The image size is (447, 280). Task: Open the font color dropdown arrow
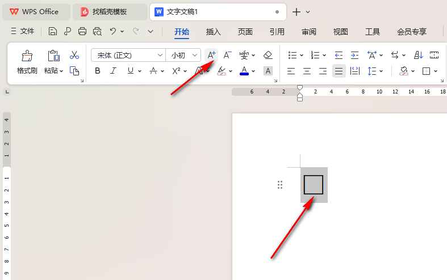[x=253, y=71]
